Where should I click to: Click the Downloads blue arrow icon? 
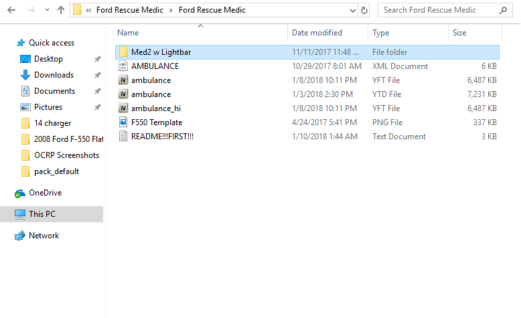[25, 75]
